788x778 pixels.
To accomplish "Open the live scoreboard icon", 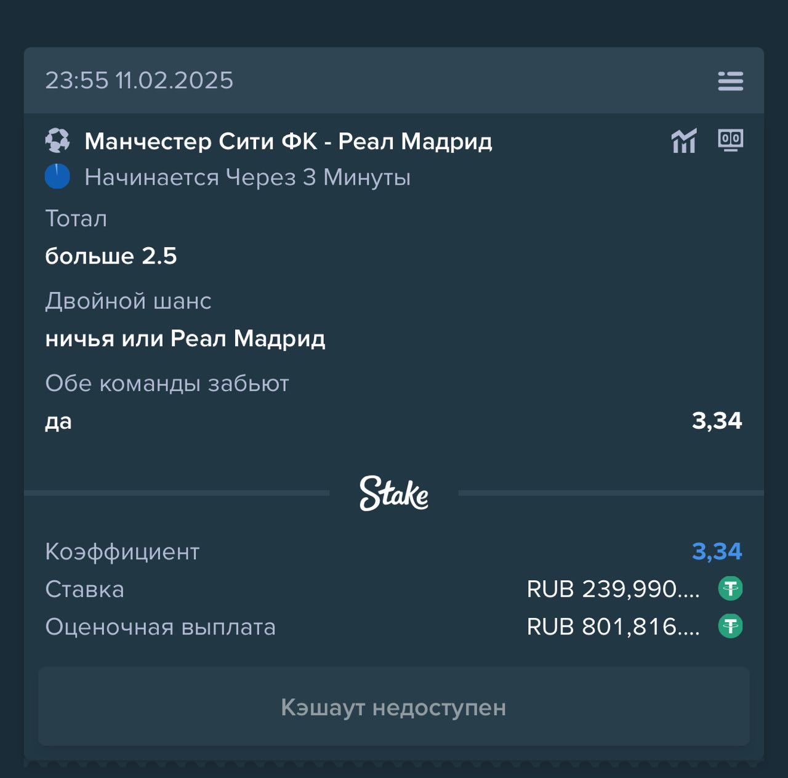I will 731,140.
